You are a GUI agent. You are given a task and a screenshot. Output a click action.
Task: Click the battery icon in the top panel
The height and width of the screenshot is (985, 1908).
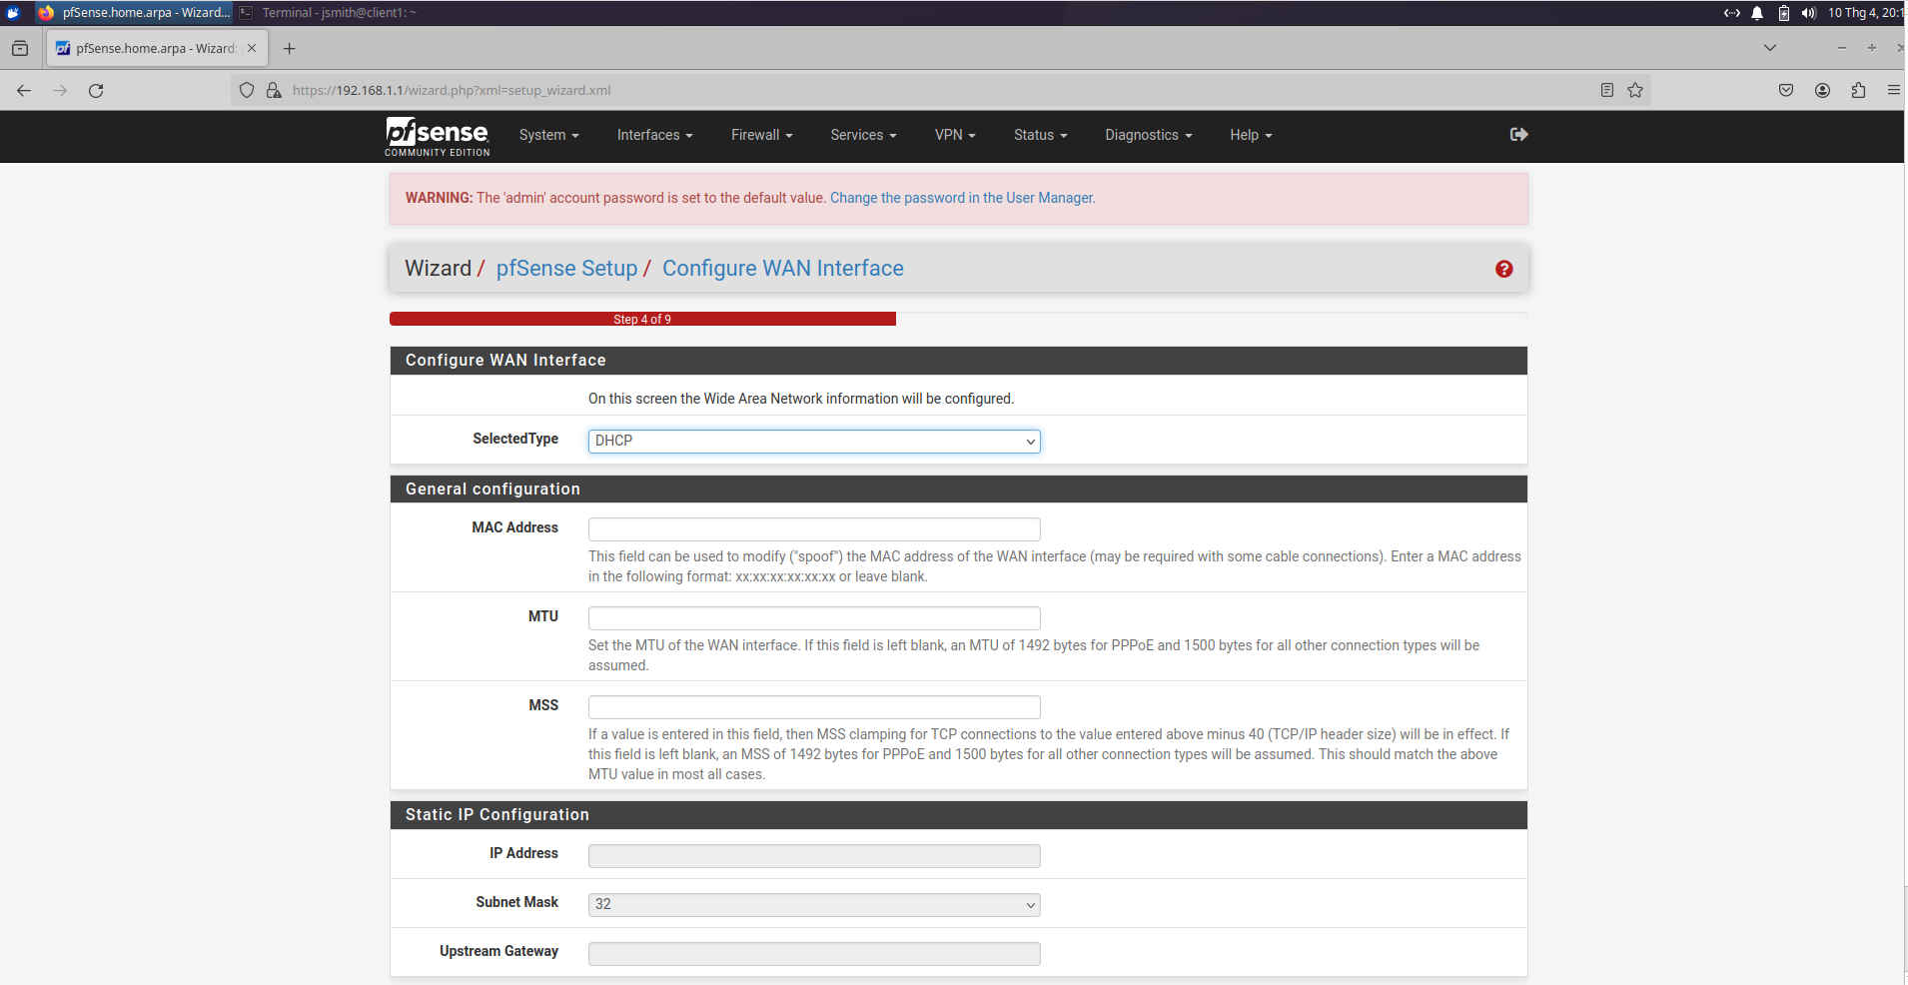(x=1783, y=13)
